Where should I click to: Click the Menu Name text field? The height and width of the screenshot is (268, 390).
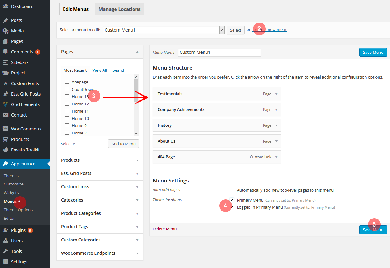[x=220, y=52]
